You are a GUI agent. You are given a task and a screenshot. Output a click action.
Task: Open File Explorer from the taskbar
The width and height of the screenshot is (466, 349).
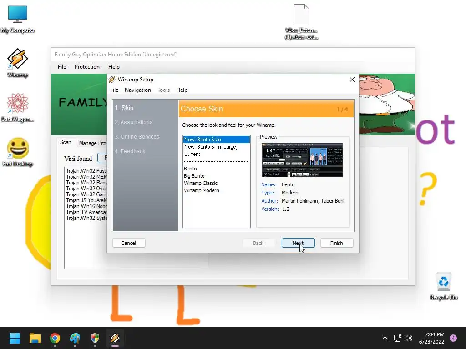pos(35,338)
